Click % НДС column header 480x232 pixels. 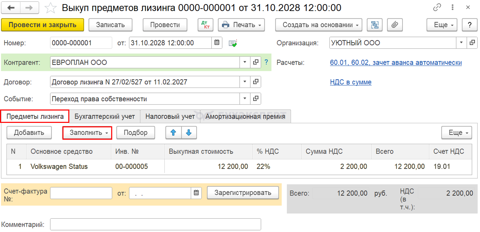click(x=277, y=152)
